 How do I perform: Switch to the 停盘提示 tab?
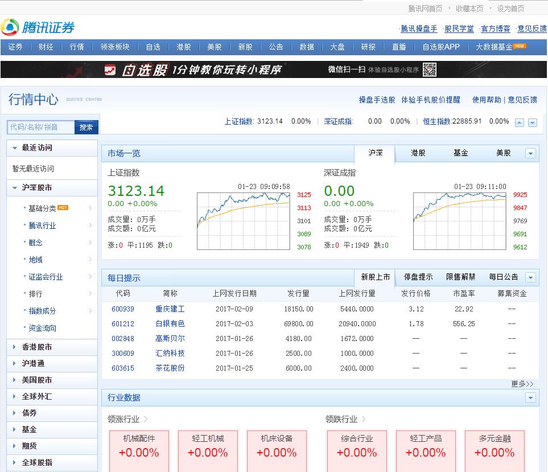tap(418, 277)
